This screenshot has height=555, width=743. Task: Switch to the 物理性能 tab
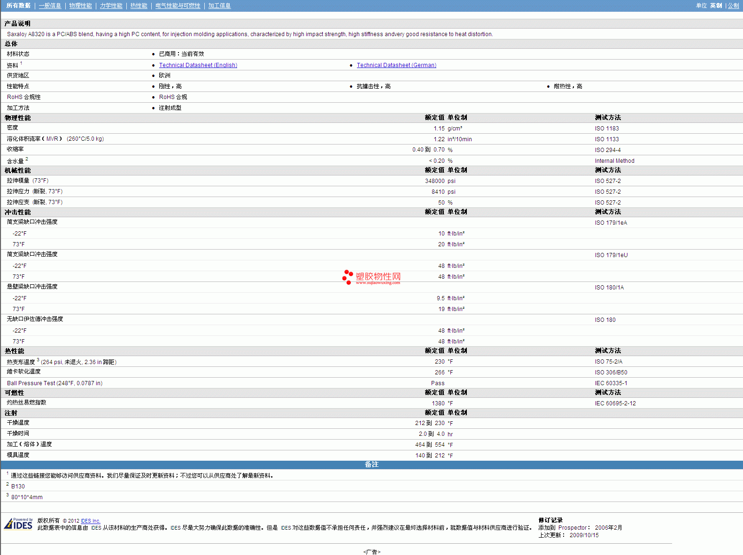(80, 6)
